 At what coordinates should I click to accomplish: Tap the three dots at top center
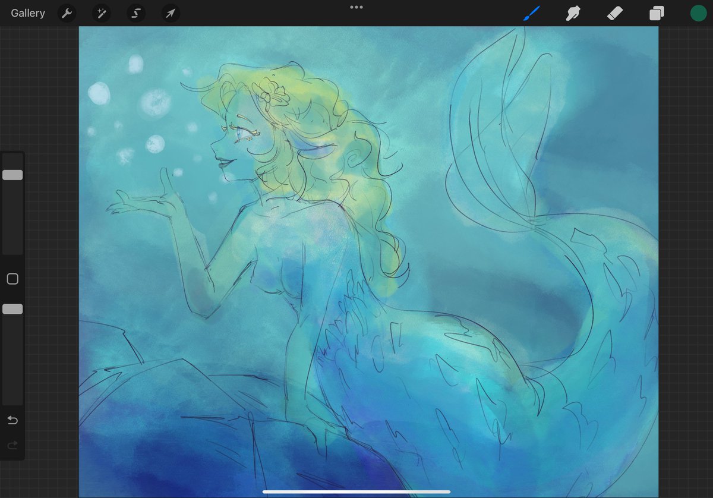point(356,7)
